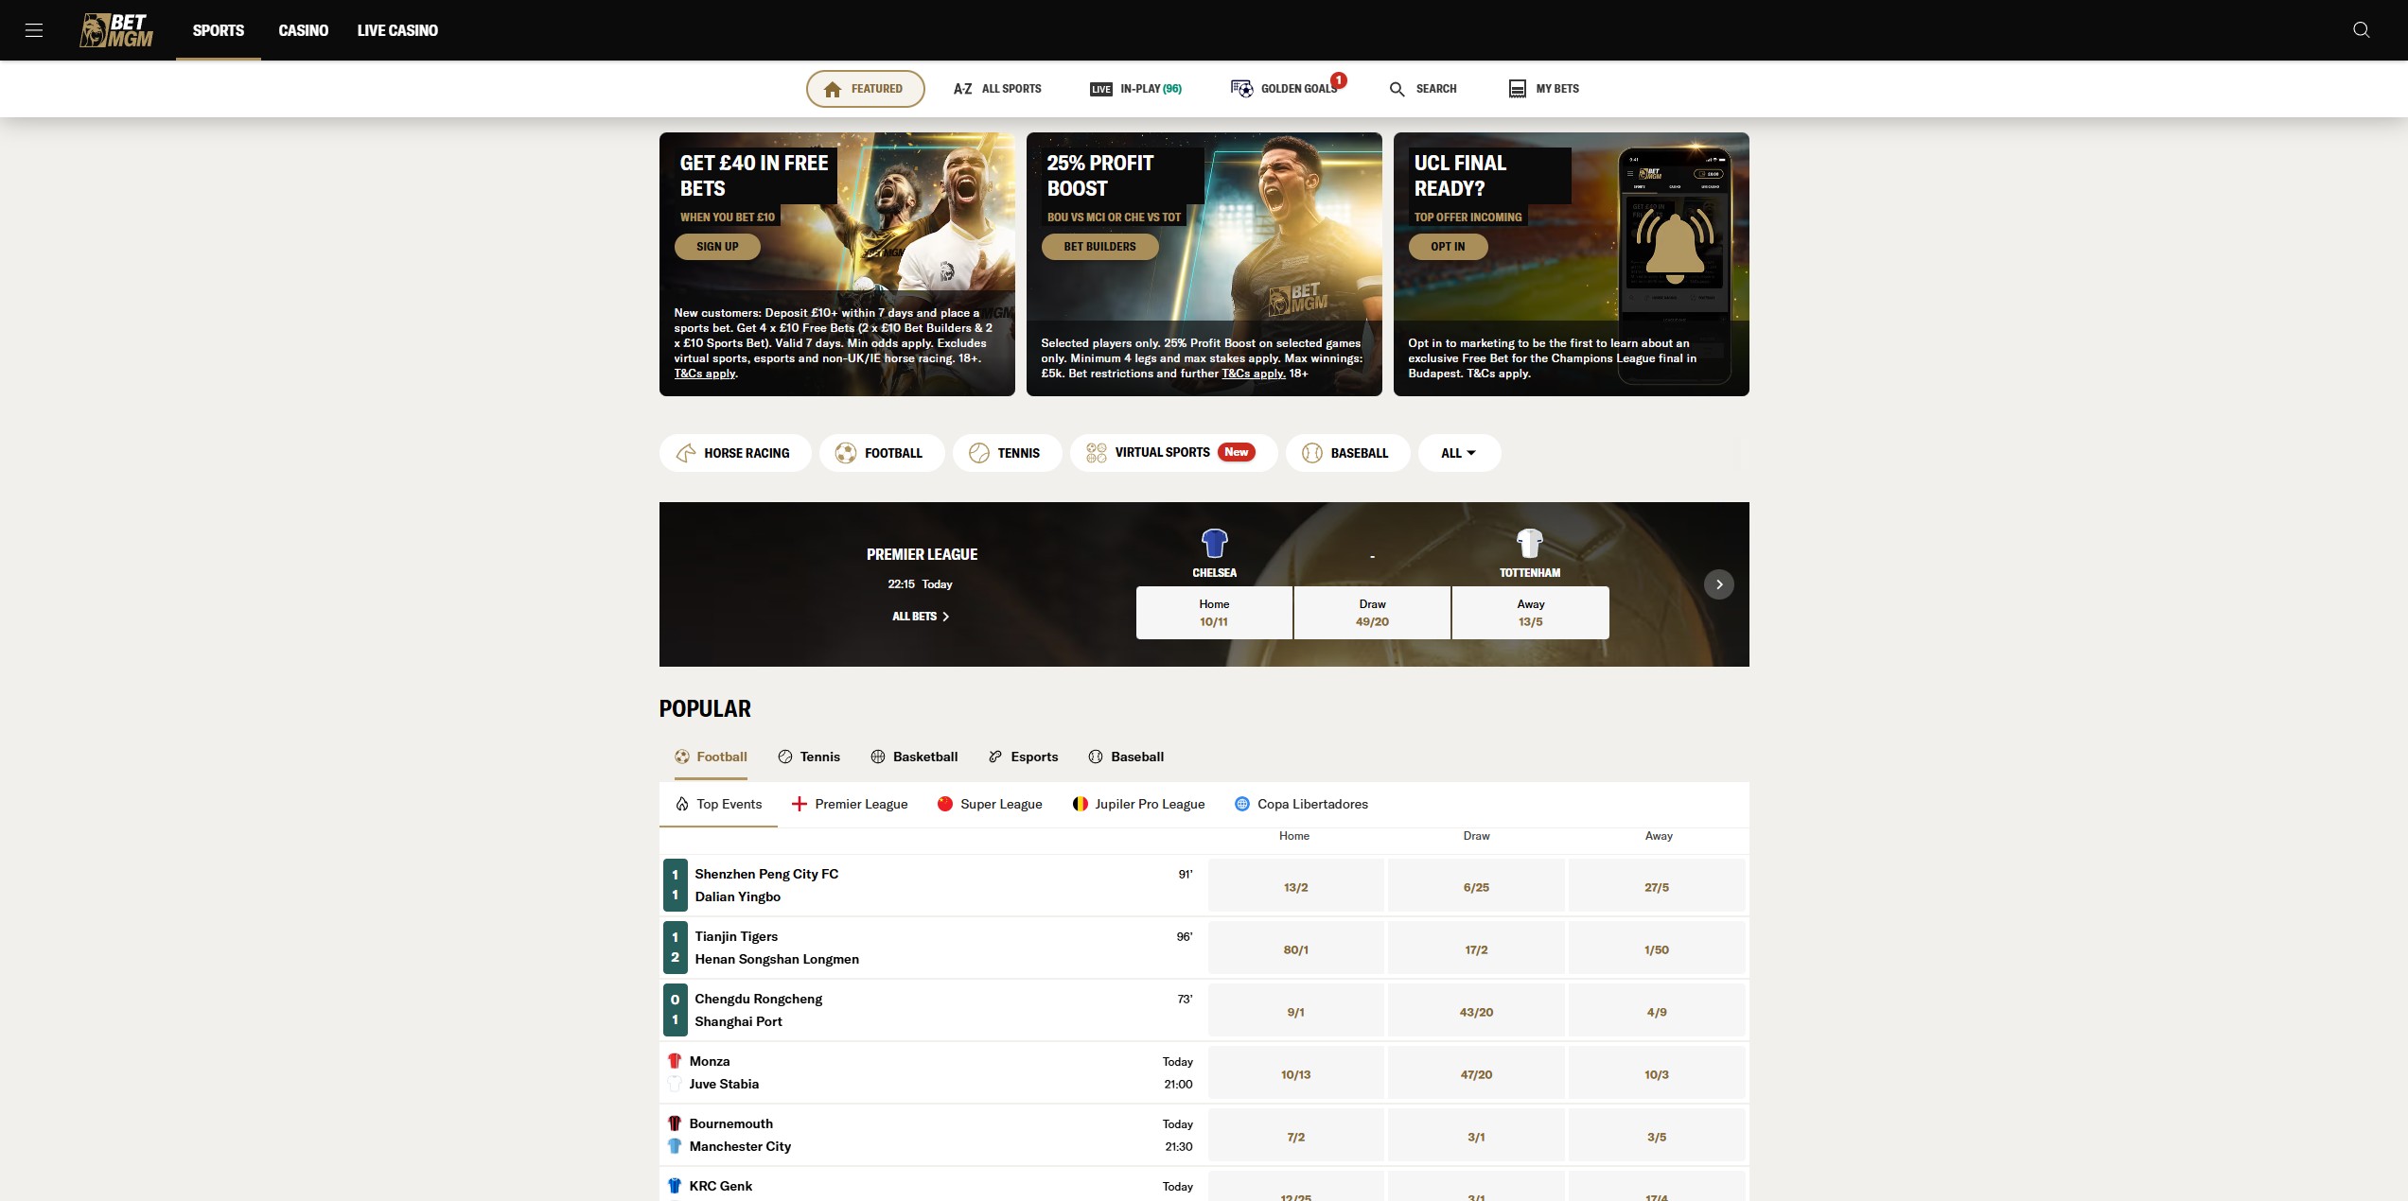Image resolution: width=2408 pixels, height=1201 pixels.
Task: Click the Golden Goals notification badge
Action: click(1339, 80)
